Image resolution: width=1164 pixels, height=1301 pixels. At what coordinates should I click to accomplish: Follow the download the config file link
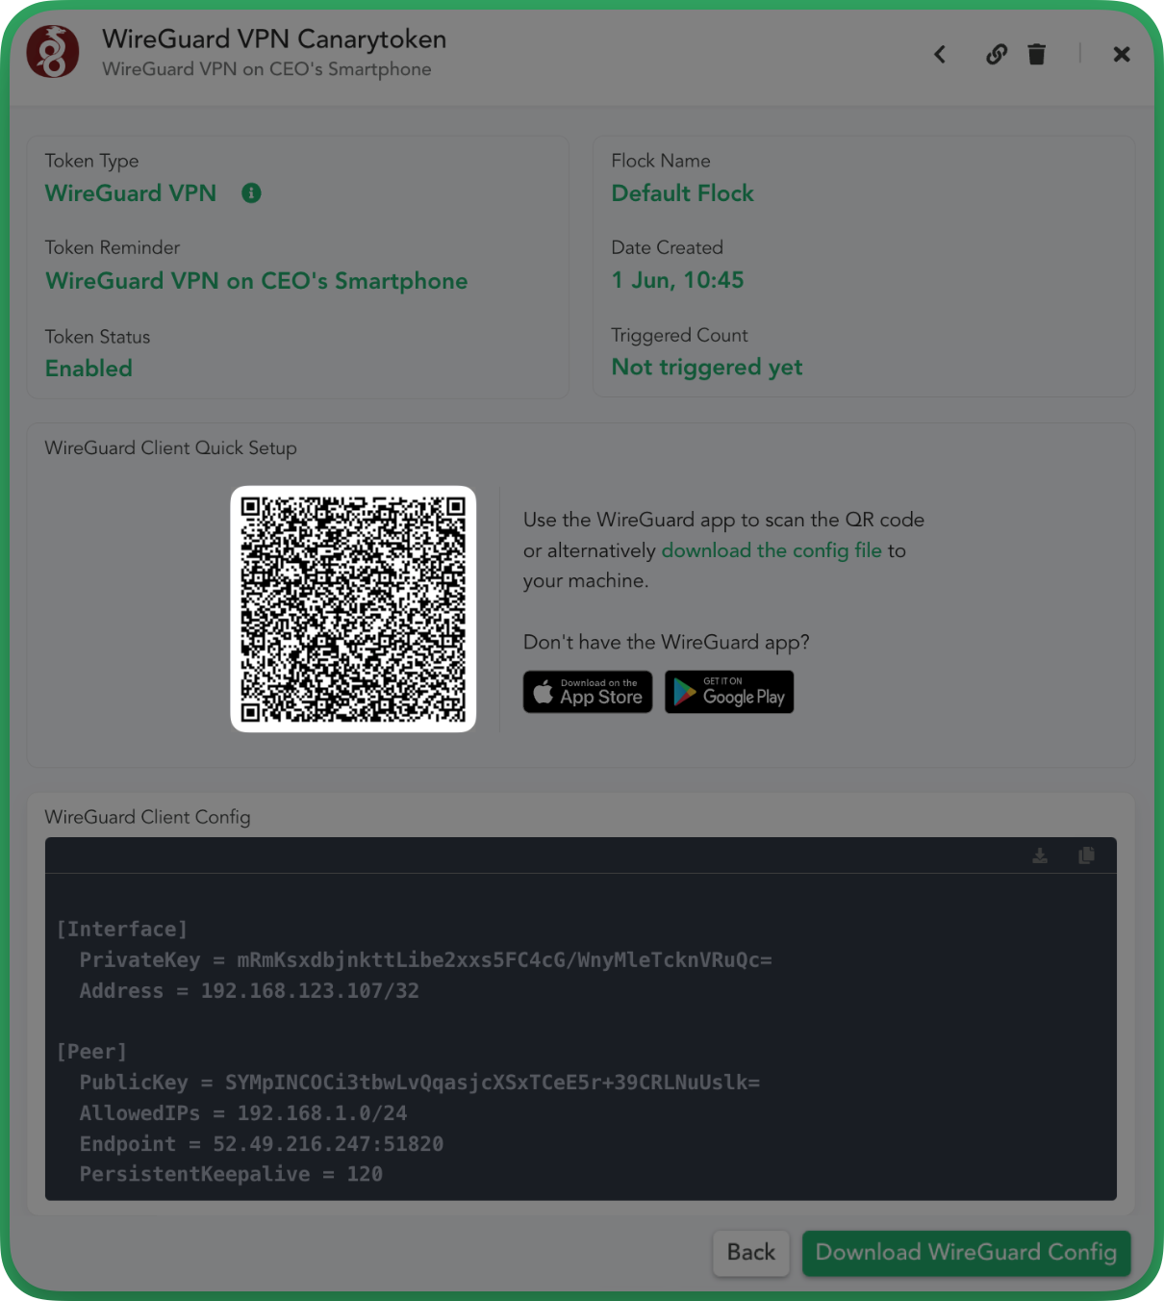pyautogui.click(x=772, y=550)
